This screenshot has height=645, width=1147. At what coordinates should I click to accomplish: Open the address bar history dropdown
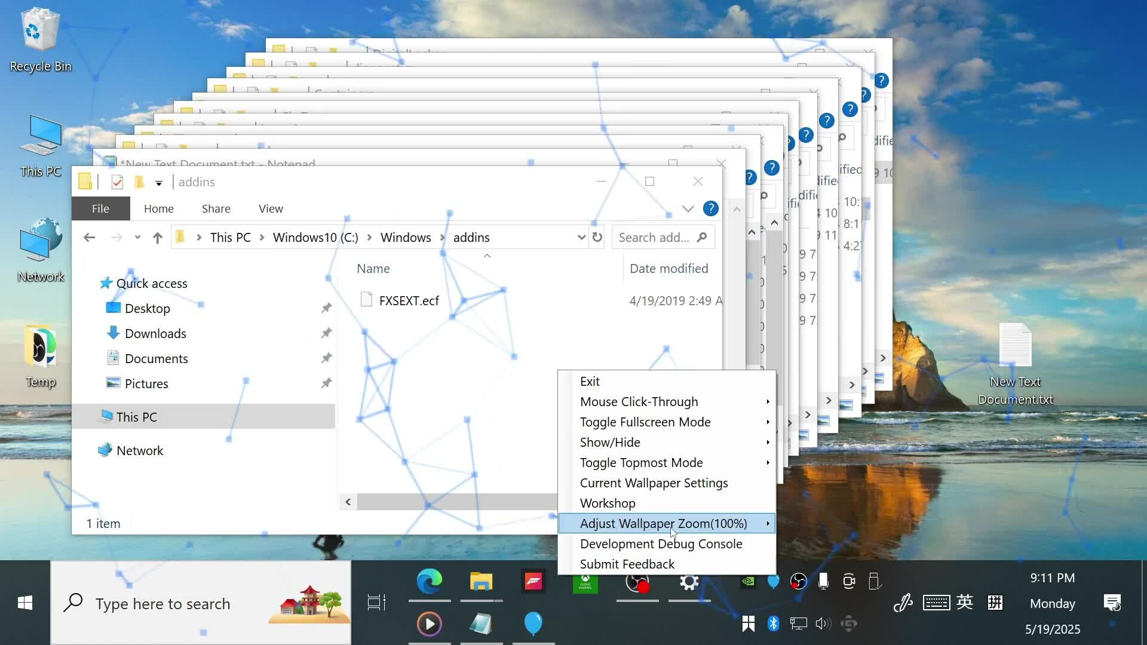tap(581, 237)
